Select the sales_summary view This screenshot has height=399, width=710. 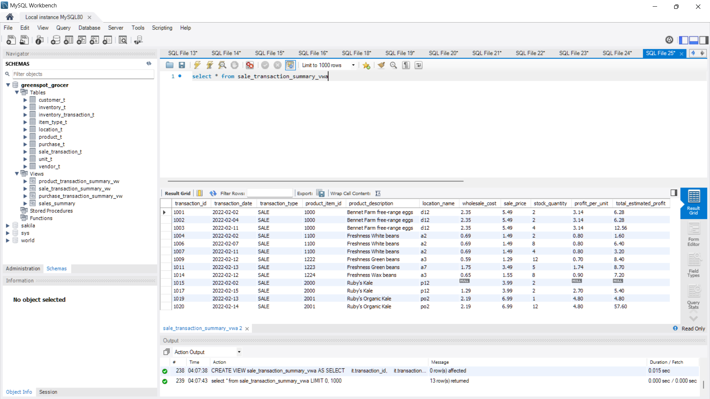click(57, 203)
